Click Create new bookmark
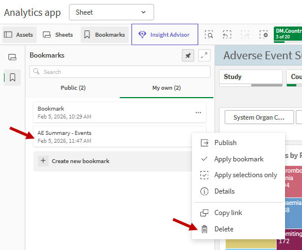 pyautogui.click(x=112, y=161)
